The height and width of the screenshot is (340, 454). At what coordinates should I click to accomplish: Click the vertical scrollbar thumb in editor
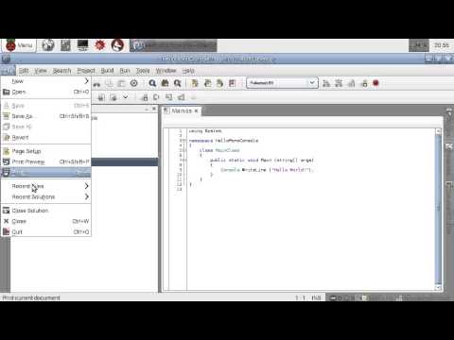[438, 210]
